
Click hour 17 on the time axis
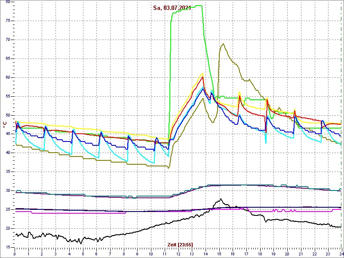tap(246, 254)
